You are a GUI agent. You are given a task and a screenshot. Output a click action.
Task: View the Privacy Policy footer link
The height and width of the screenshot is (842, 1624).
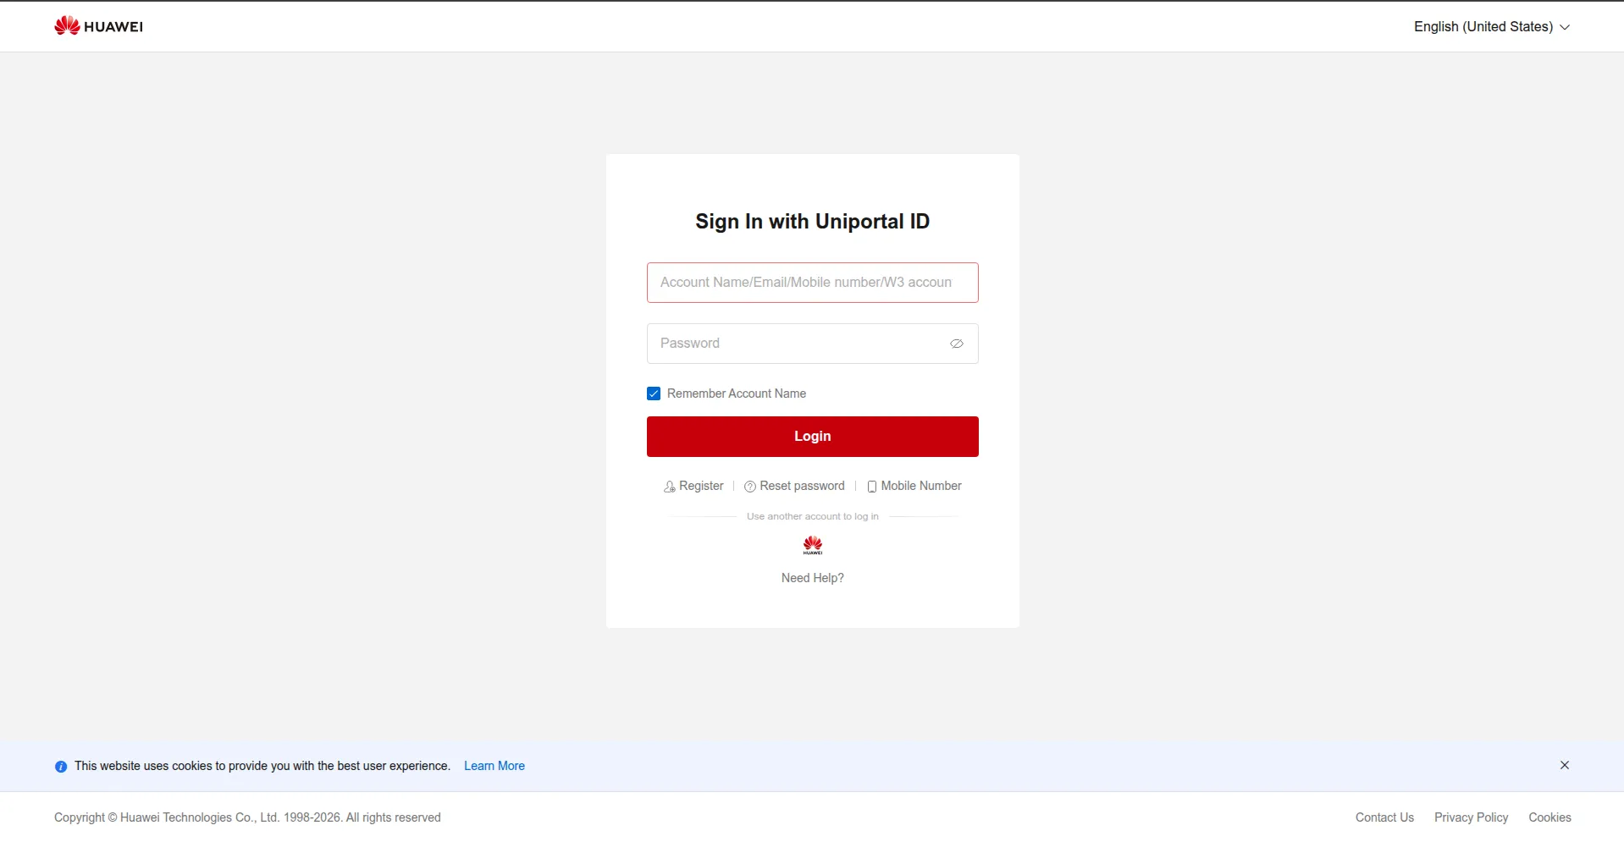1471,817
